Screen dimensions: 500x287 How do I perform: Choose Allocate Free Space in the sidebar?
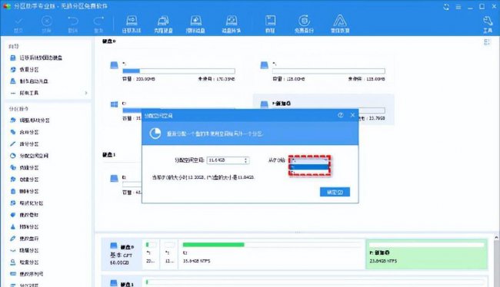point(29,156)
